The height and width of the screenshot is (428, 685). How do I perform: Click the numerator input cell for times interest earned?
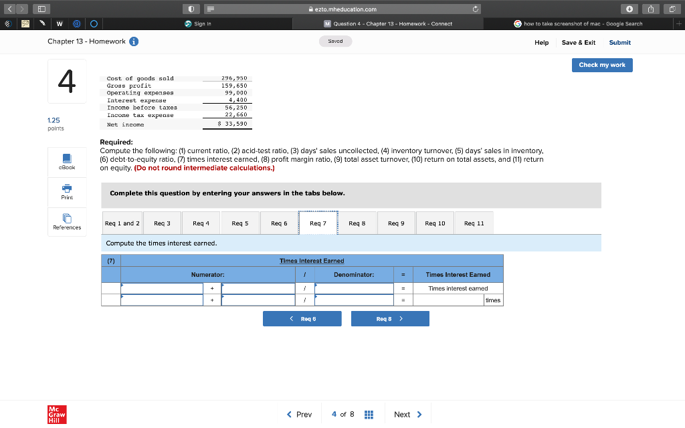pyautogui.click(x=161, y=288)
